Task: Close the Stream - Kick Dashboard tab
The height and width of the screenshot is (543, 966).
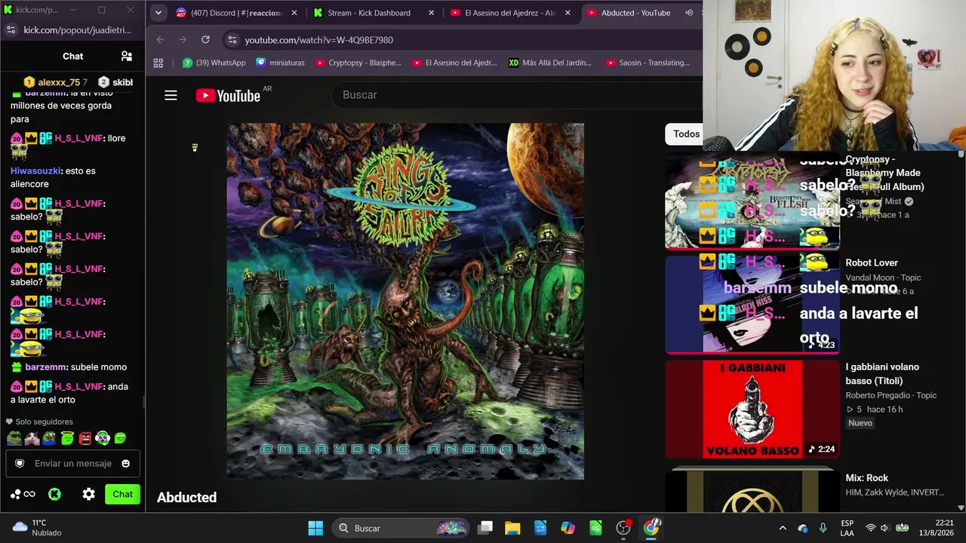Action: tap(432, 13)
